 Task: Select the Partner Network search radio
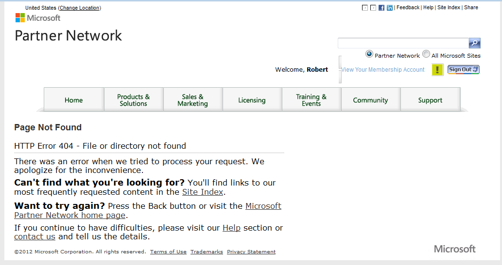(x=369, y=54)
